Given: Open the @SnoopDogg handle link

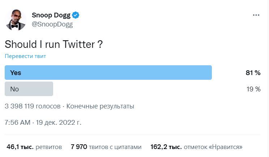Looking at the screenshot, I should click(x=52, y=24).
